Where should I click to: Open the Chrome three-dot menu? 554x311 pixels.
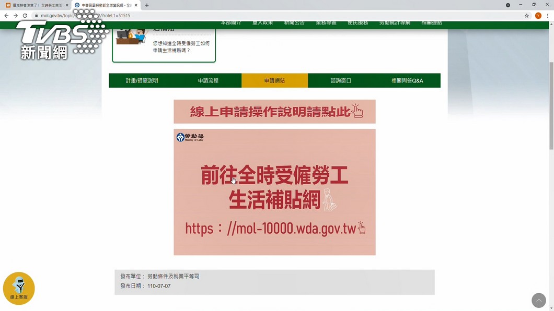coord(548,16)
